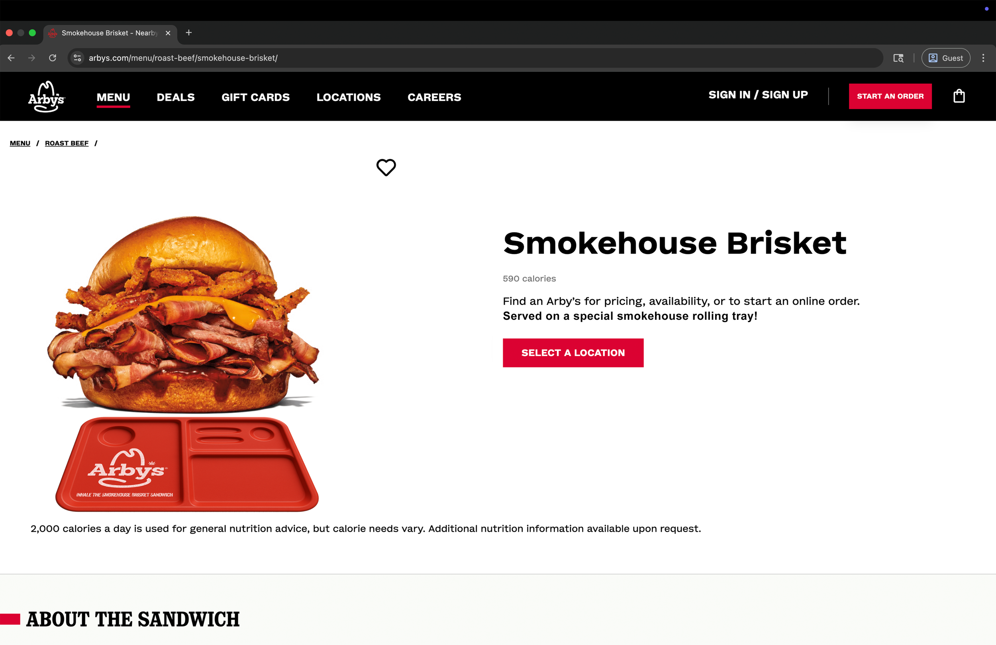This screenshot has width=996, height=645.
Task: Open site information icon in address bar
Action: [x=77, y=58]
